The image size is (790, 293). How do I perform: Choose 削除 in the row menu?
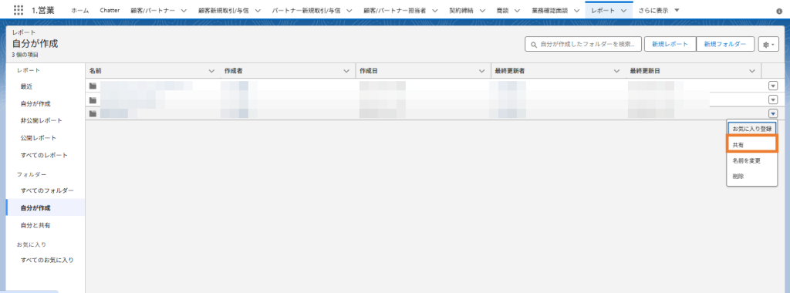tap(751, 177)
